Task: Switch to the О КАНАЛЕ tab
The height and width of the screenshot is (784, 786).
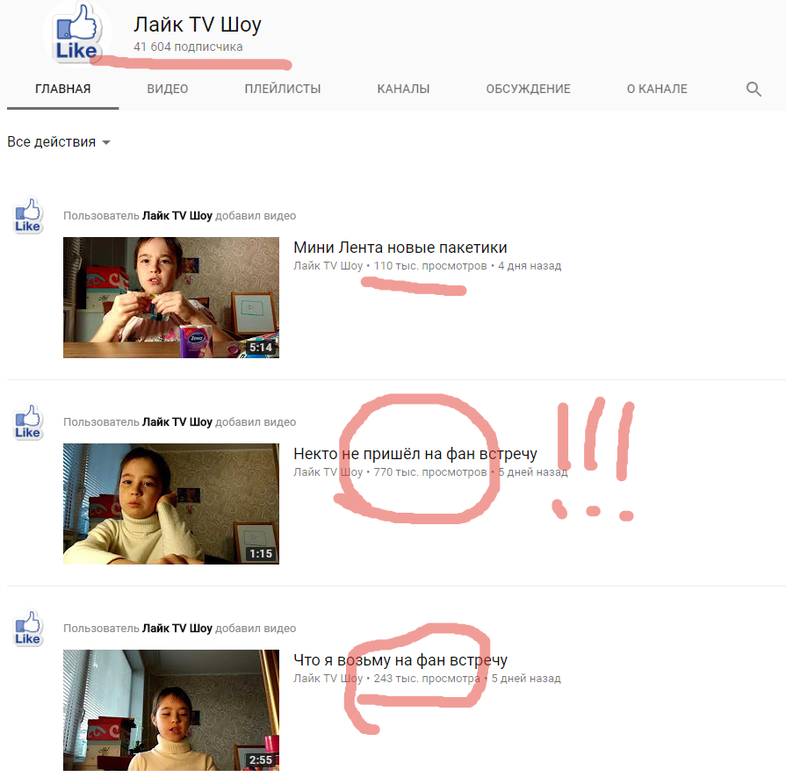Action: pyautogui.click(x=657, y=90)
